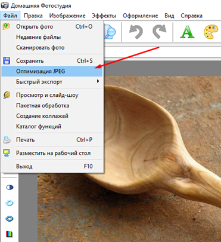This screenshot has width=221, height=242.
Task: Click the Ctrl+S shortcut label
Action: click(85, 61)
